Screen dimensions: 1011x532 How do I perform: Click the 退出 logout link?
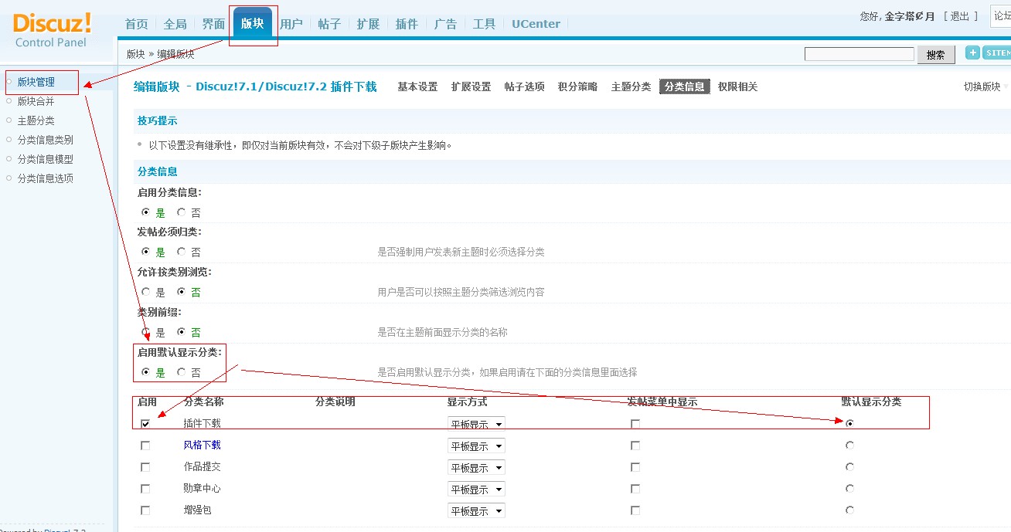pos(960,16)
